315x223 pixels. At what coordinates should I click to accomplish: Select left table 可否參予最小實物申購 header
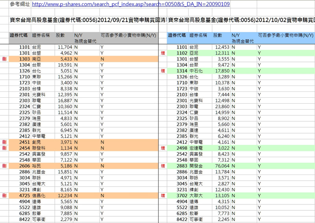[x=128, y=35]
